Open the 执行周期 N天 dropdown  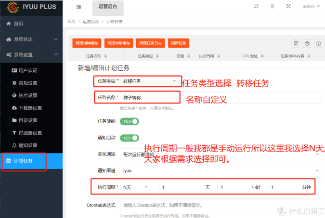click(x=135, y=187)
